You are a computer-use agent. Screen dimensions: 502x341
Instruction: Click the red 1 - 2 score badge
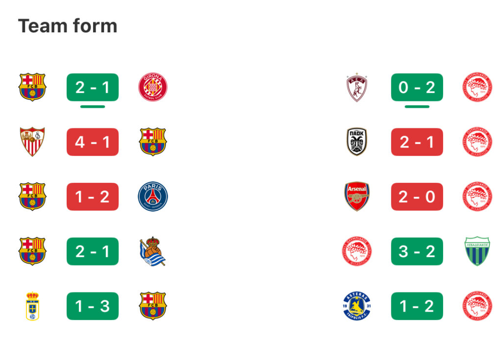(x=93, y=197)
